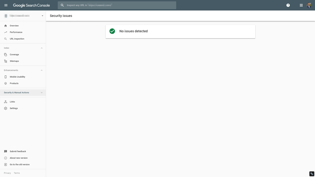Screen dimensions: 315x177
Task: Open the Performance report
Action: click(16, 32)
